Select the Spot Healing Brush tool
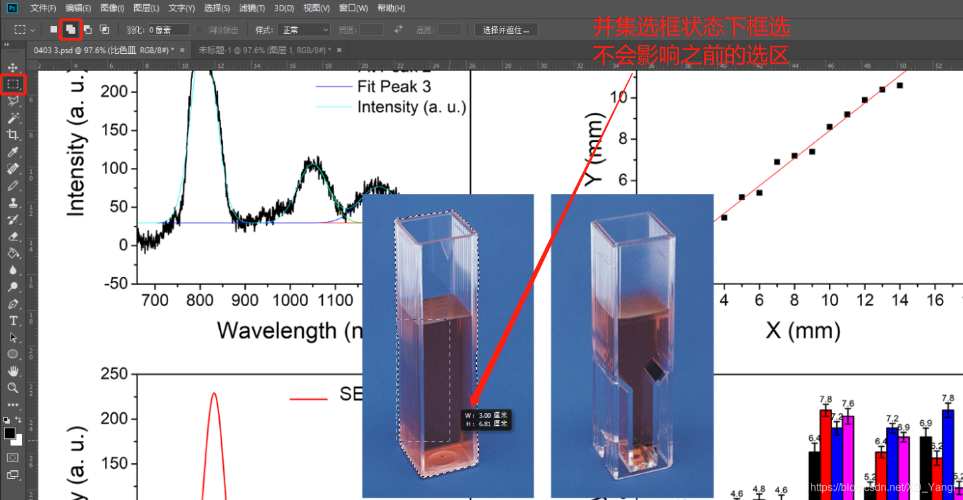Image resolution: width=963 pixels, height=500 pixels. point(13,169)
